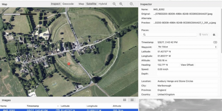The width and height of the screenshot is (222, 111).
Task: Open the Waypoint No Value dropdown
Action: (187, 47)
